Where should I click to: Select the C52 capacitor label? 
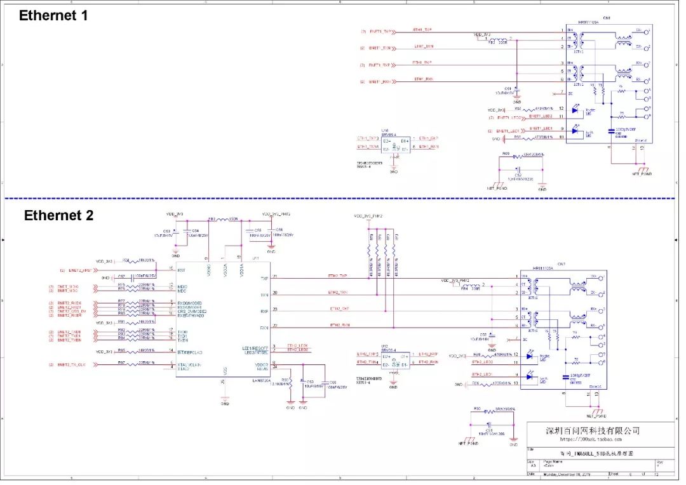pos(518,175)
